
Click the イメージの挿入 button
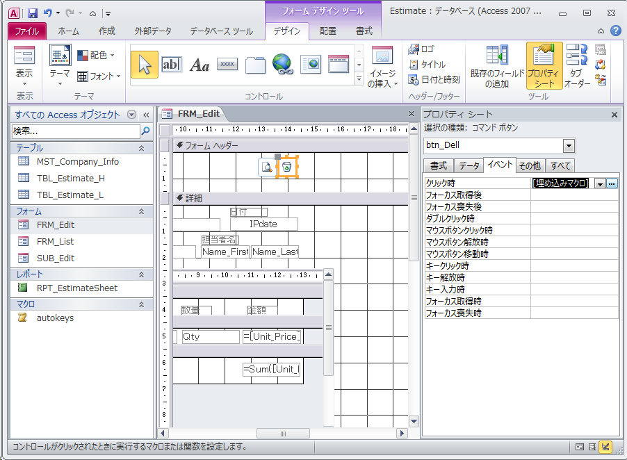[x=383, y=67]
